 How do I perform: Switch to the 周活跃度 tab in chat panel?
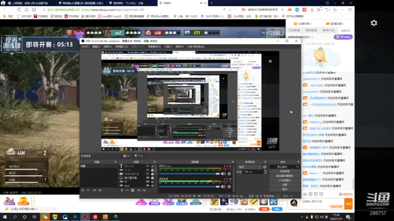[311, 30]
